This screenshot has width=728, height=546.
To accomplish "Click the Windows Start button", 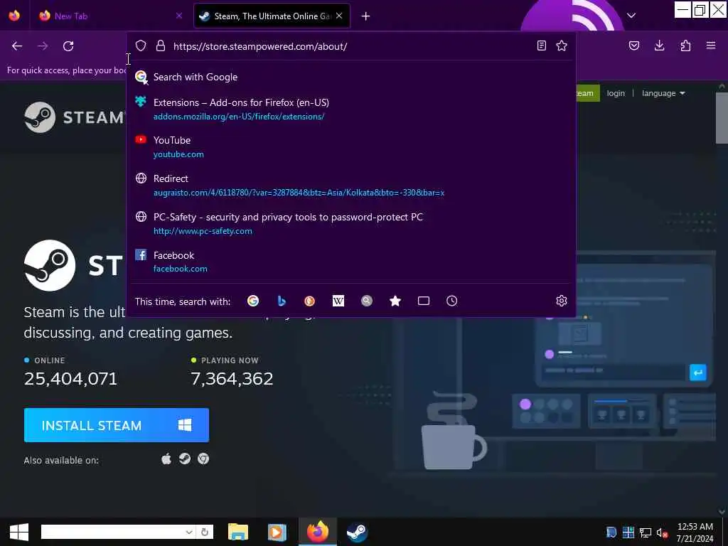I will 19,532.
